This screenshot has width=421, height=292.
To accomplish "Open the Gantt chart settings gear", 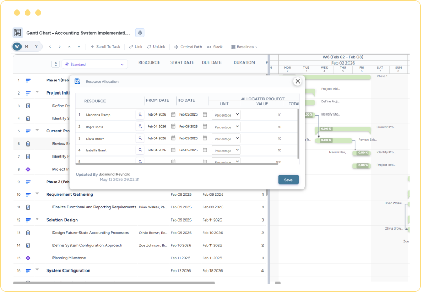I will (x=140, y=33).
